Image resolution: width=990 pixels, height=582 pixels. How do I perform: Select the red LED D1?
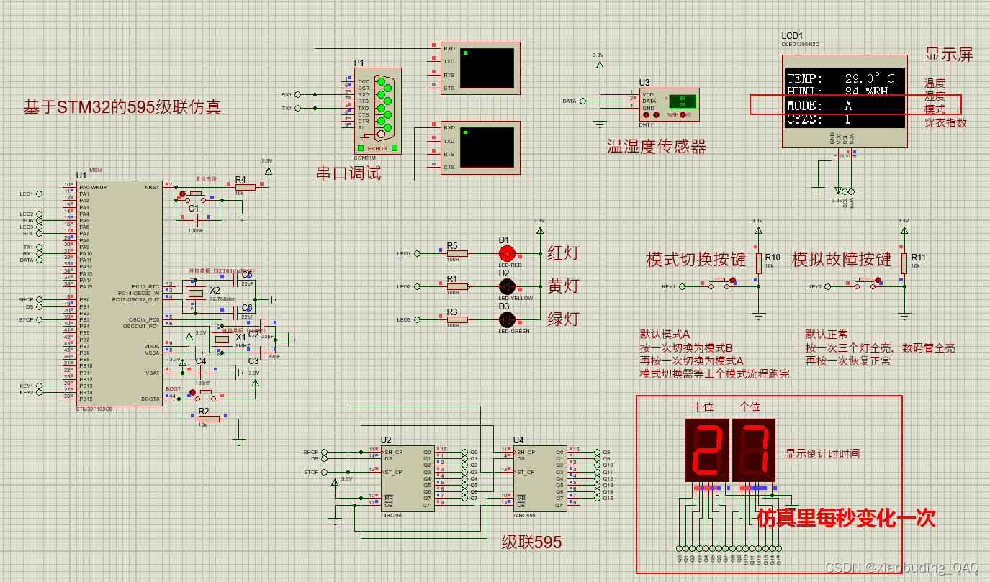508,253
